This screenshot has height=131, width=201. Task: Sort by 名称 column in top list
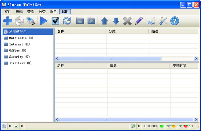[80, 31]
